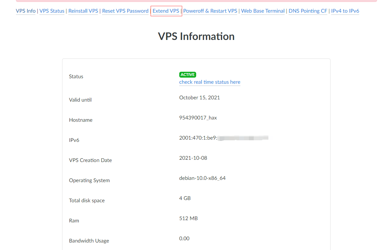Launch the Web Base Terminal link
The width and height of the screenshot is (379, 250).
click(263, 11)
